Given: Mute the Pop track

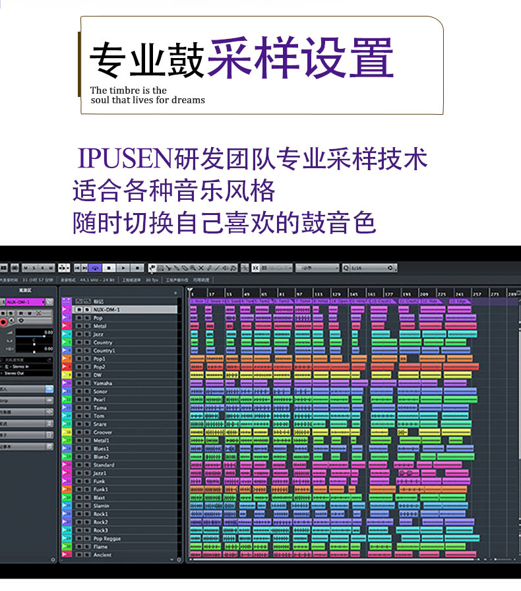Looking at the screenshot, I should (79, 318).
